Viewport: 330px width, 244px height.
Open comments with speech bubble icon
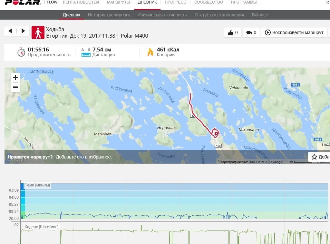coord(251,32)
